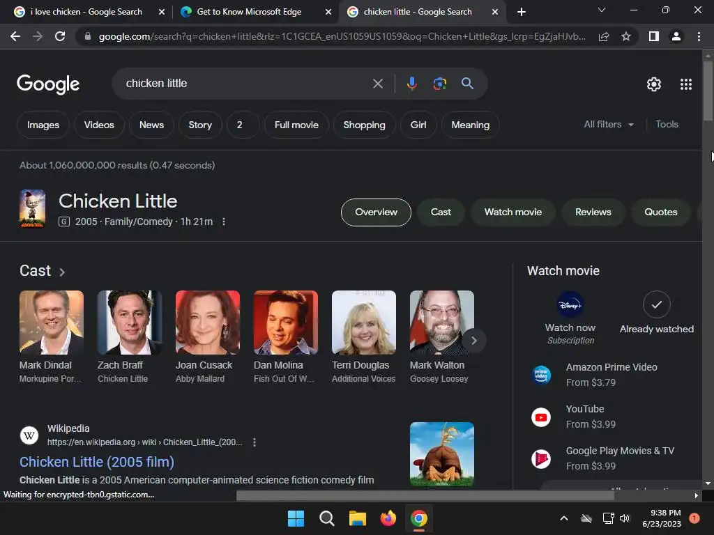714x535 pixels.
Task: Open the Tools search options
Action: pyautogui.click(x=667, y=124)
